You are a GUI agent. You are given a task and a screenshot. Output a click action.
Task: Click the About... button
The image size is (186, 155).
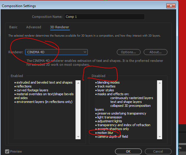tap(155, 52)
